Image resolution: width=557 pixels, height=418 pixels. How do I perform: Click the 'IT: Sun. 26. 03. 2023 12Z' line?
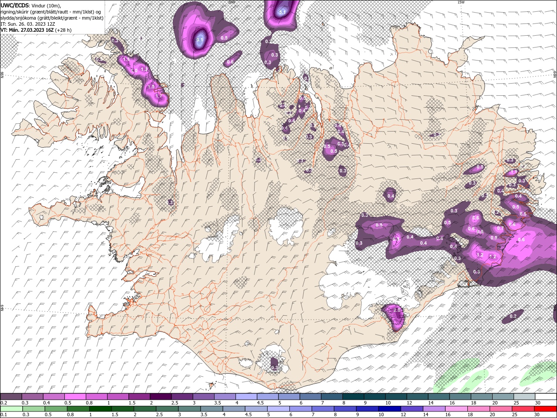(x=28, y=24)
